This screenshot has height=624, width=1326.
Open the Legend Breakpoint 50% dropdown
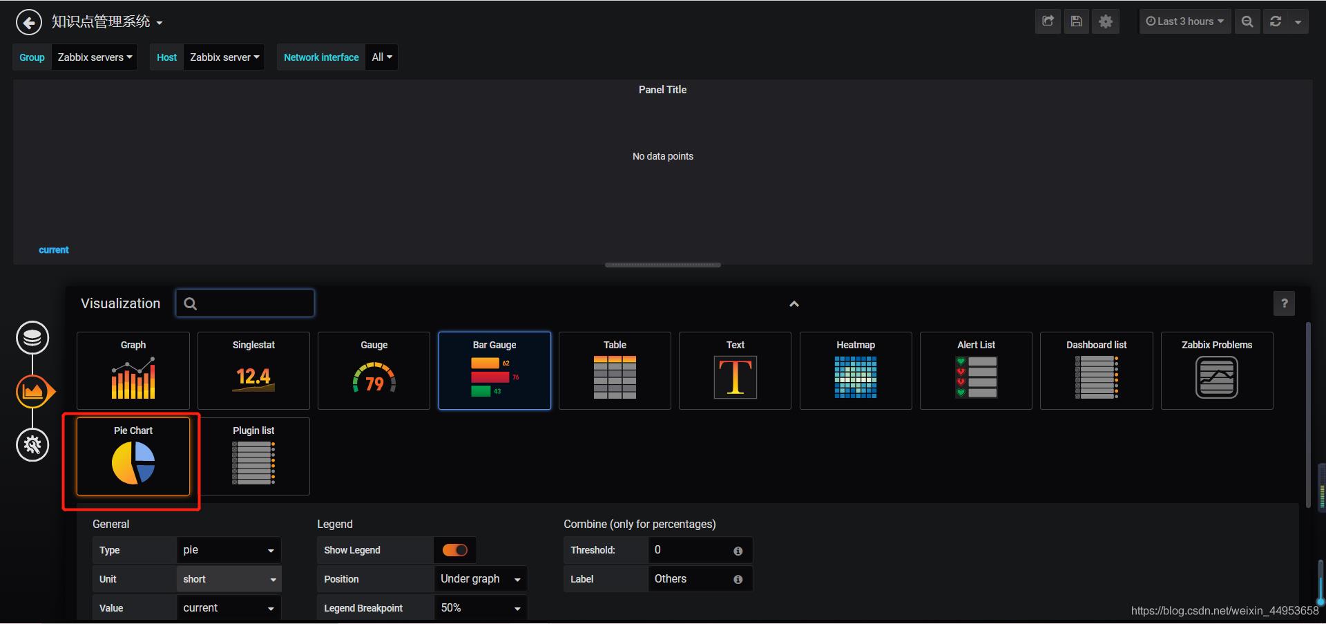(481, 608)
